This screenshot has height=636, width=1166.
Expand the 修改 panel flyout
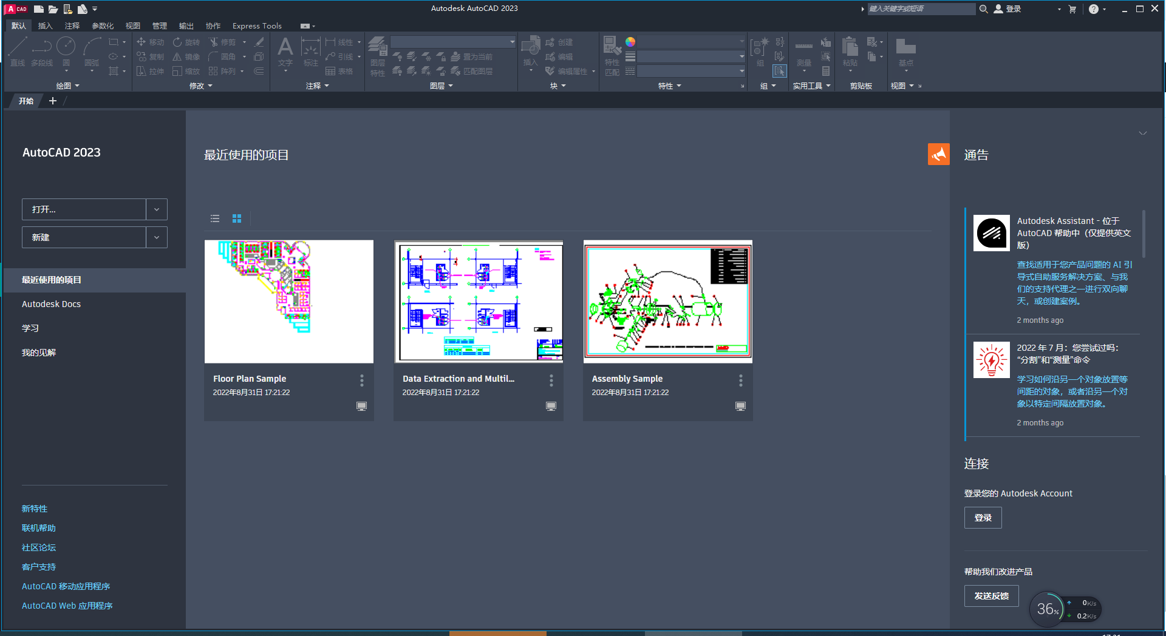tap(201, 86)
